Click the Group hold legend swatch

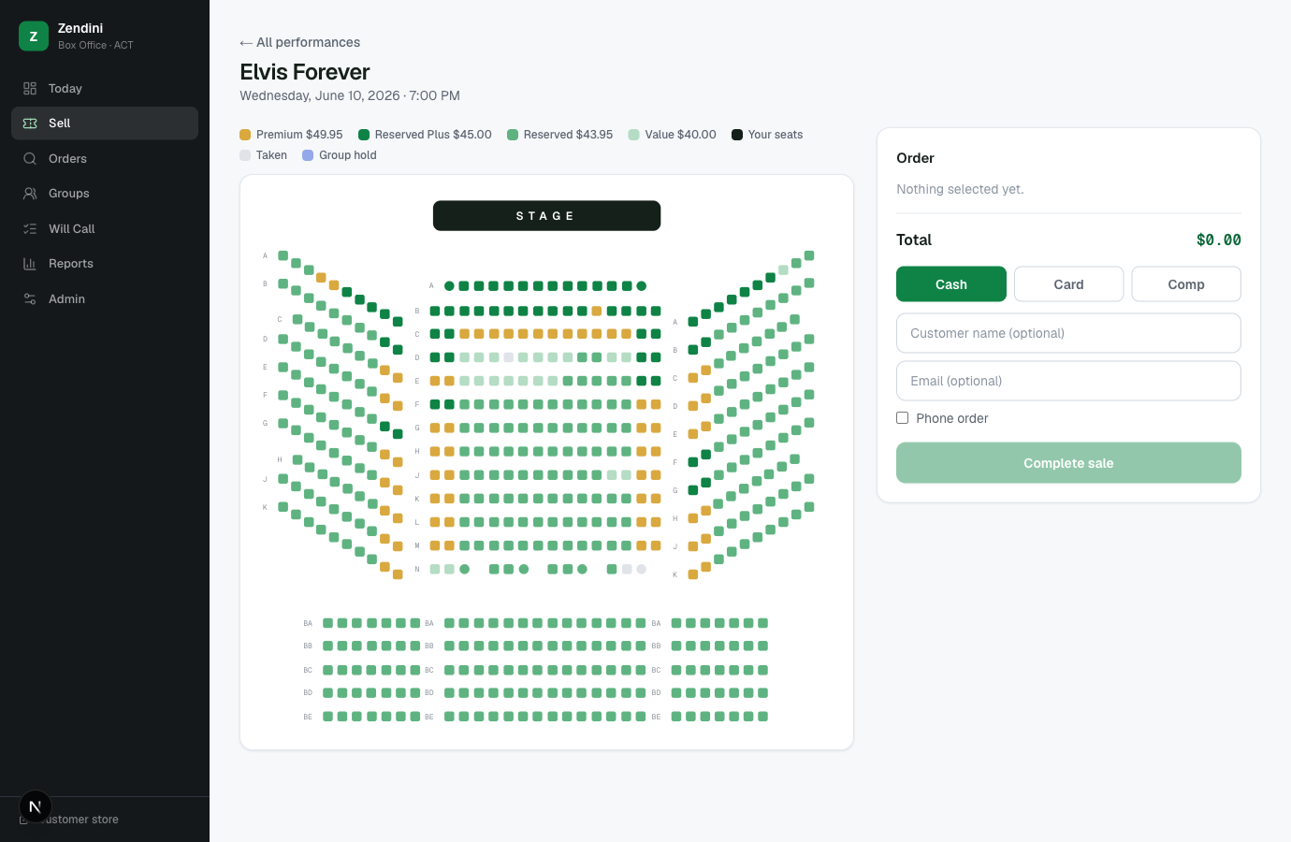[308, 155]
